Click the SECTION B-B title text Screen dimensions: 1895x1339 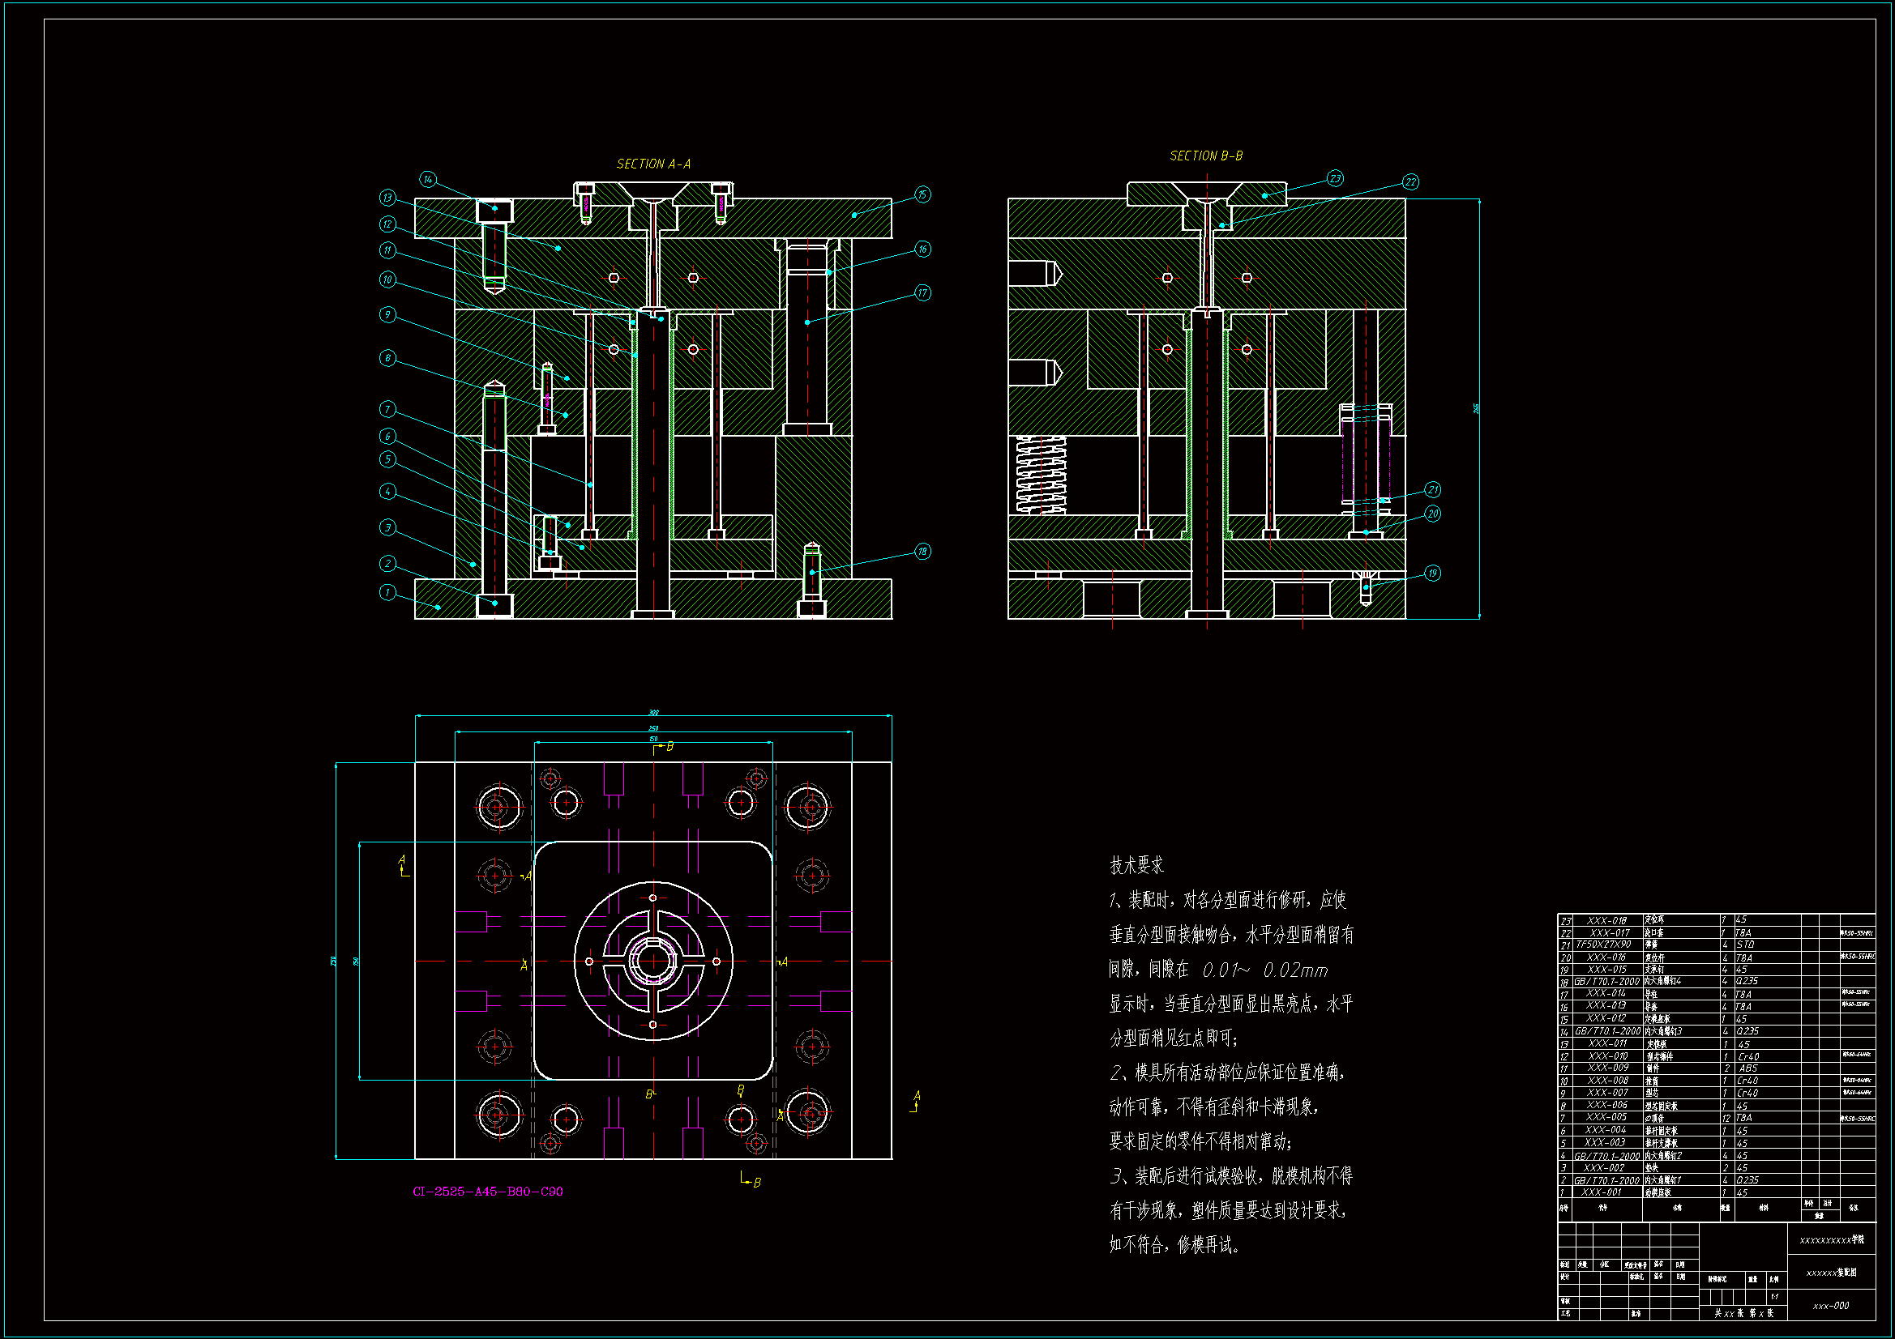[x=1205, y=156]
